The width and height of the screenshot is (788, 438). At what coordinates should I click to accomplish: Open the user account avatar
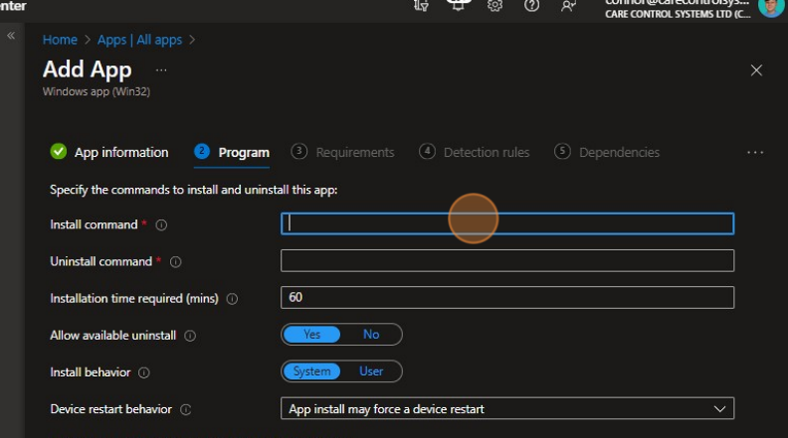tap(770, 6)
